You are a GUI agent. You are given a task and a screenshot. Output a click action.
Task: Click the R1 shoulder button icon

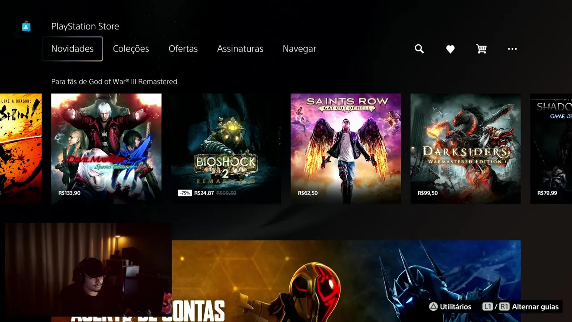pyautogui.click(x=504, y=307)
